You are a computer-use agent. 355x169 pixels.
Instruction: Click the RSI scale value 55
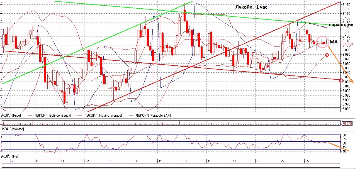click(x=344, y=139)
